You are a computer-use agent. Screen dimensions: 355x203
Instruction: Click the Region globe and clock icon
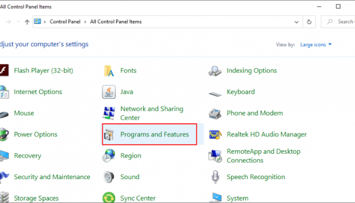tap(109, 156)
